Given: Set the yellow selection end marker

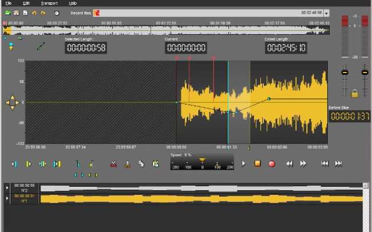Looking at the screenshot, I should [x=91, y=164].
